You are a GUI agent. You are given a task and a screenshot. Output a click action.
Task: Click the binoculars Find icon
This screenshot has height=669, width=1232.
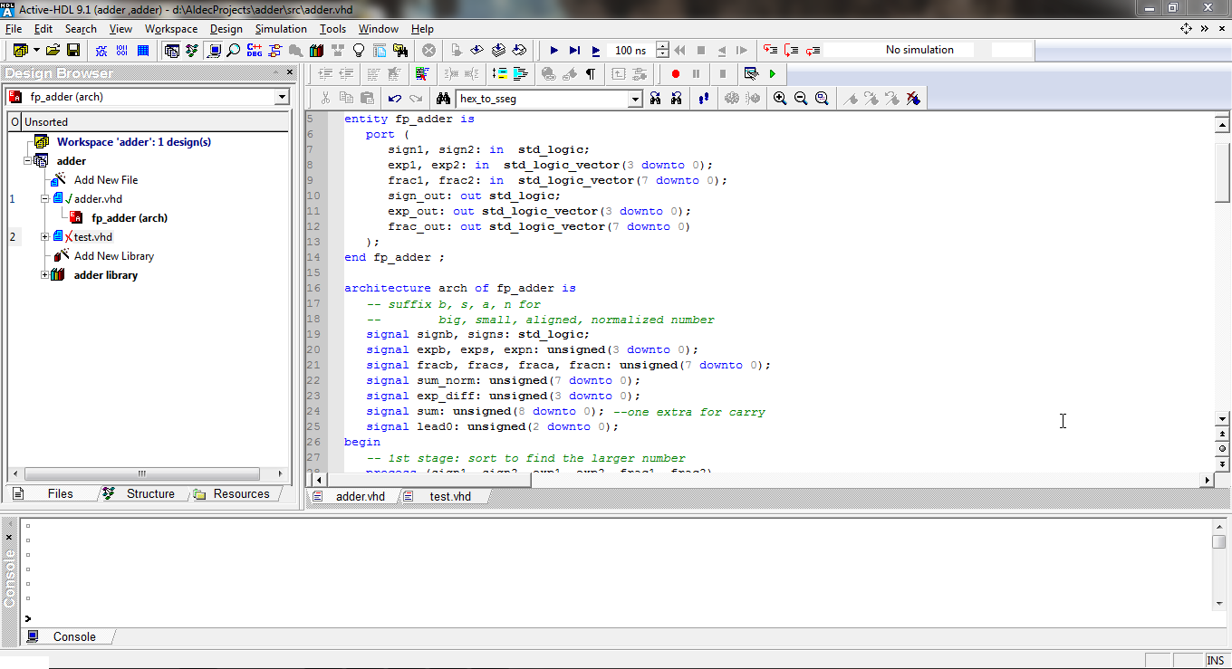pyautogui.click(x=444, y=98)
